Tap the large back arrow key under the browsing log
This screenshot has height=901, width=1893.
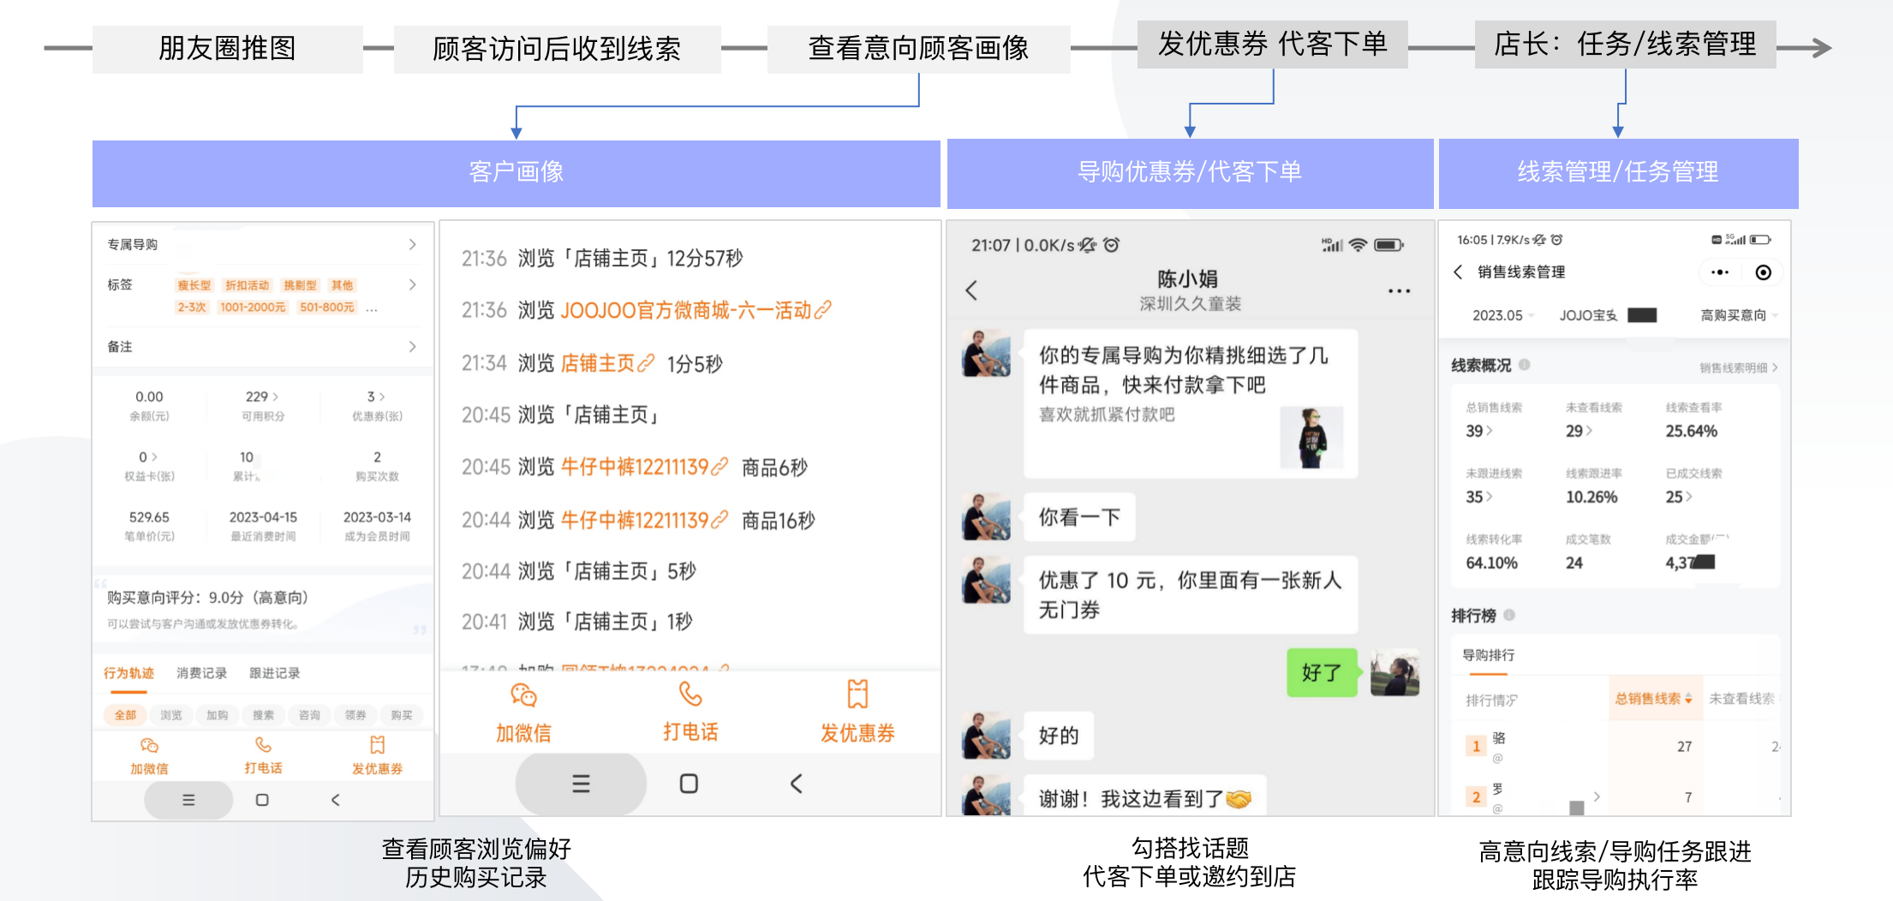[x=797, y=784]
